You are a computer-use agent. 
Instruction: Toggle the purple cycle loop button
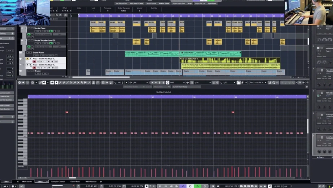[183, 186]
